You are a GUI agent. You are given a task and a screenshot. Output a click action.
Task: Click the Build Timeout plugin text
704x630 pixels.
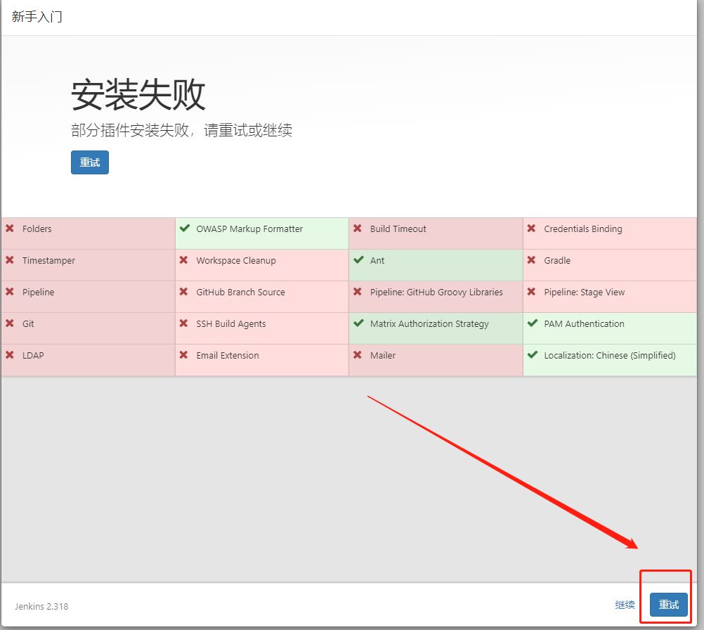click(x=398, y=229)
